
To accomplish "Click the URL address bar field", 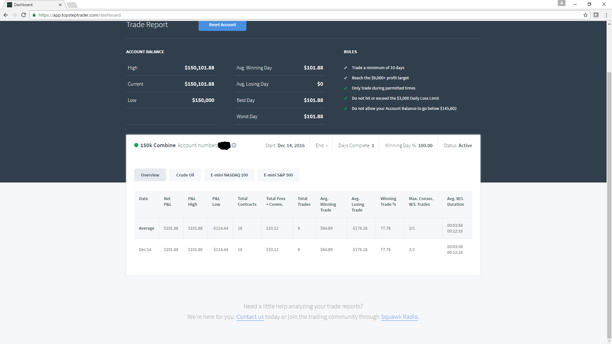I will tap(309, 15).
